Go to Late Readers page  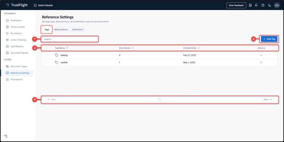pos(17,46)
